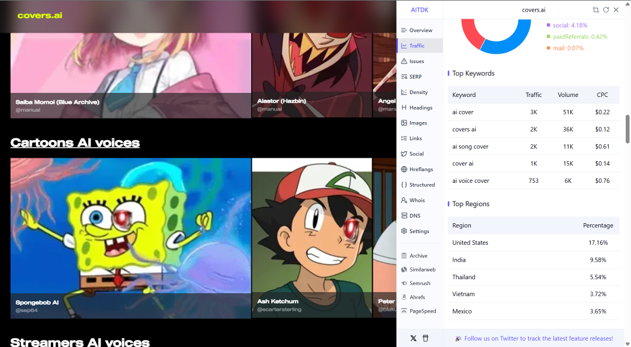Screen dimensions: 631x347
Task: Click the DNS server icon
Action: coord(404,216)
